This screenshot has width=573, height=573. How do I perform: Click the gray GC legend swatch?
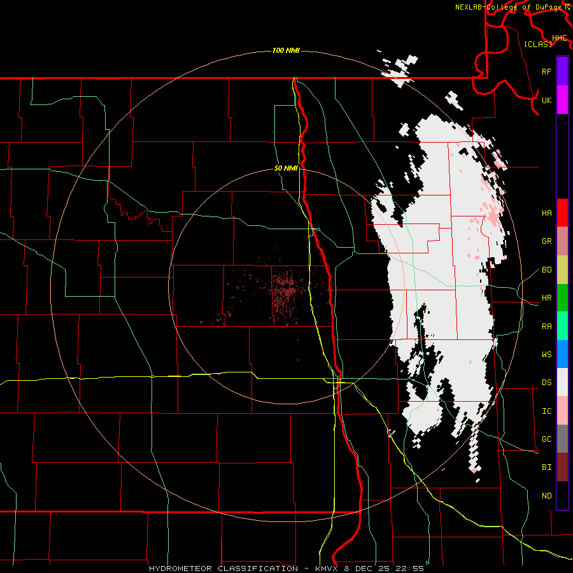[562, 439]
